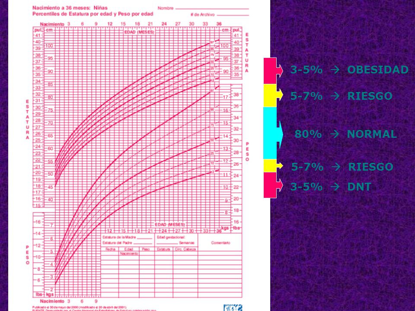The height and width of the screenshot is (311, 415).
Task: Click the "Semanas" label
Action: [187, 243]
